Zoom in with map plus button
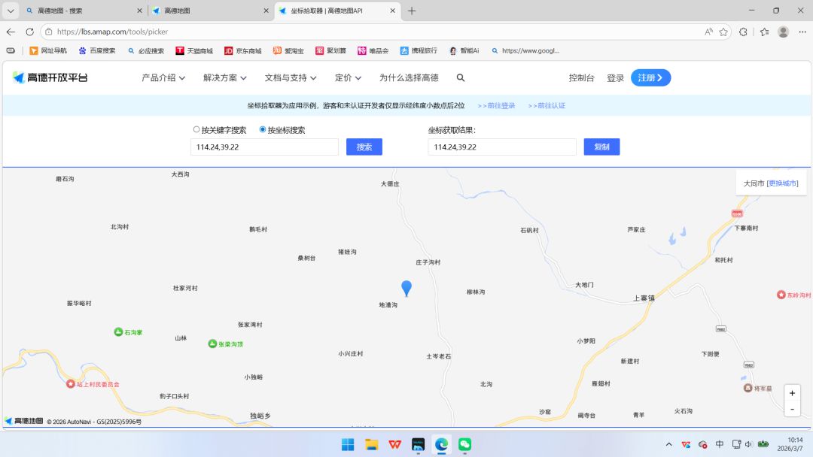 coord(792,393)
